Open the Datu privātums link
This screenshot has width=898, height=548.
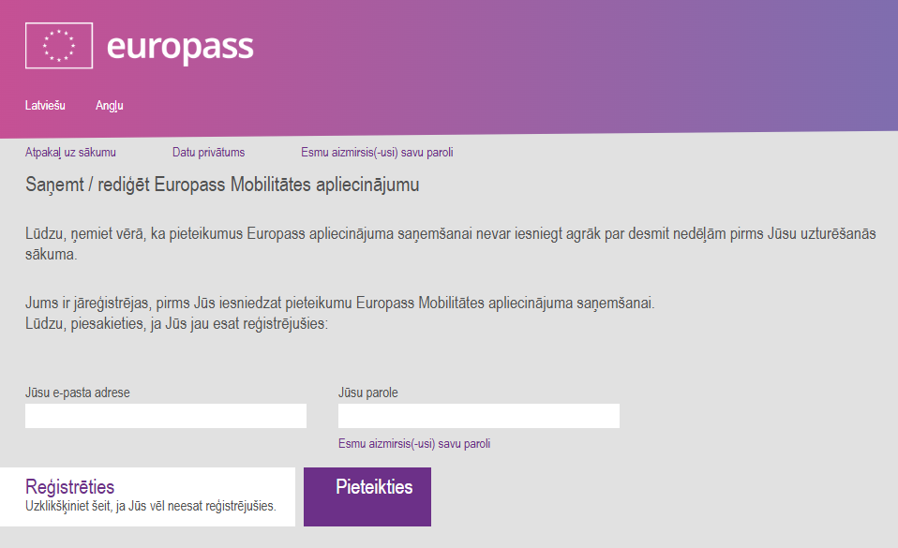point(208,153)
